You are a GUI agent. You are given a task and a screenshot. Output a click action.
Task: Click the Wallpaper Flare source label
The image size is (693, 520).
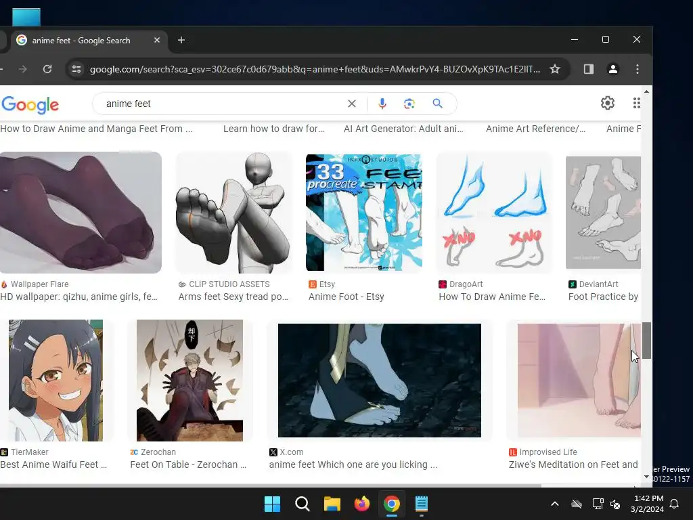point(39,284)
